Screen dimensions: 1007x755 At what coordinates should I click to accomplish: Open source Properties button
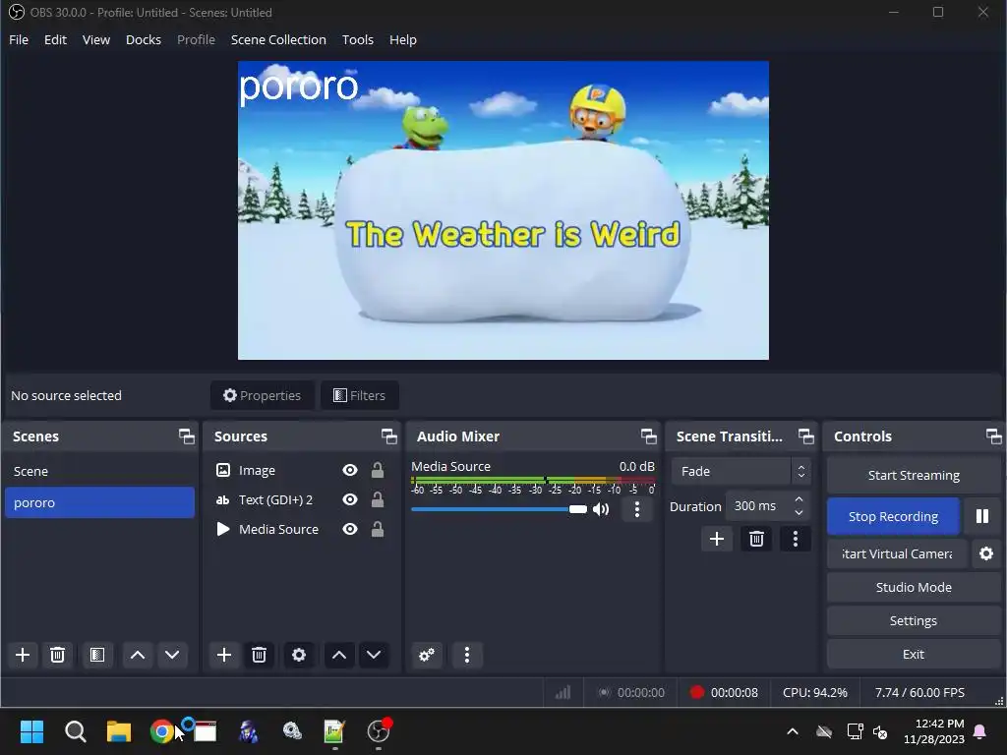(x=262, y=395)
